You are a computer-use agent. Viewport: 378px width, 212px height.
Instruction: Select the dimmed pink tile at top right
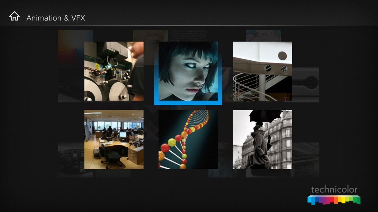click(263, 36)
